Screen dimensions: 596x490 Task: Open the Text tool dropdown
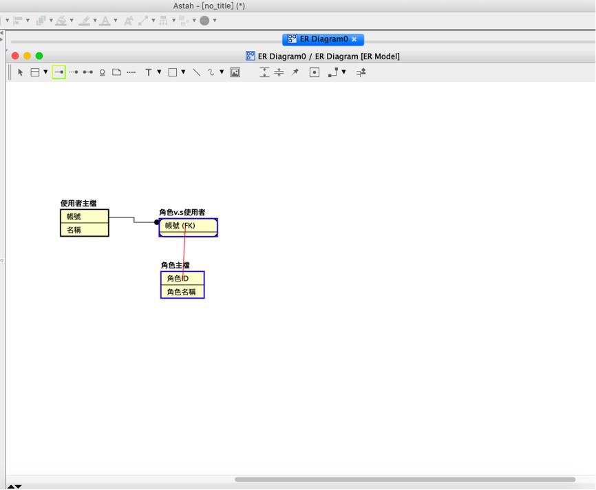pyautogui.click(x=159, y=72)
